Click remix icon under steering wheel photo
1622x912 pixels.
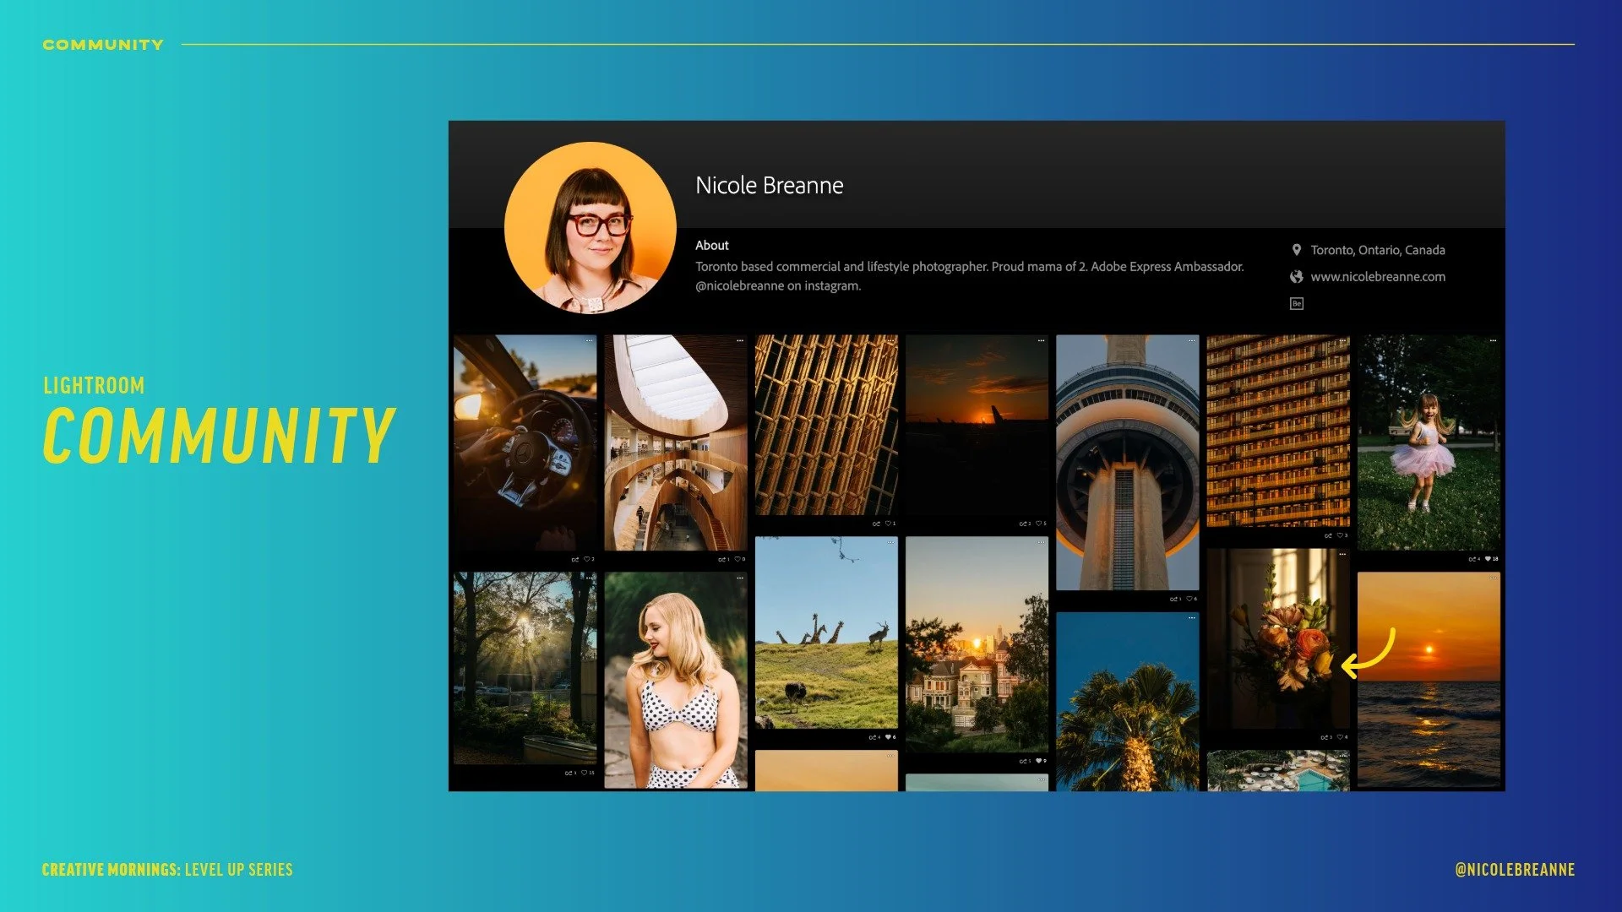pyautogui.click(x=575, y=559)
